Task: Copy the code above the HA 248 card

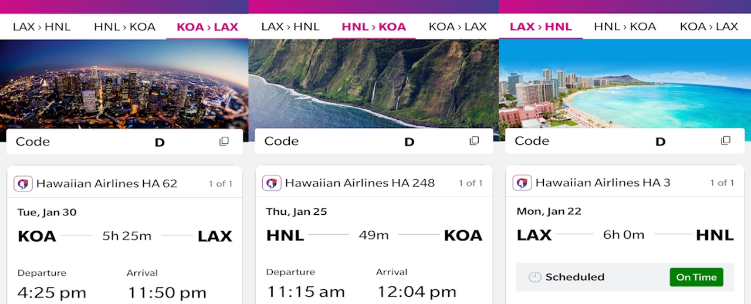Action: coord(474,141)
